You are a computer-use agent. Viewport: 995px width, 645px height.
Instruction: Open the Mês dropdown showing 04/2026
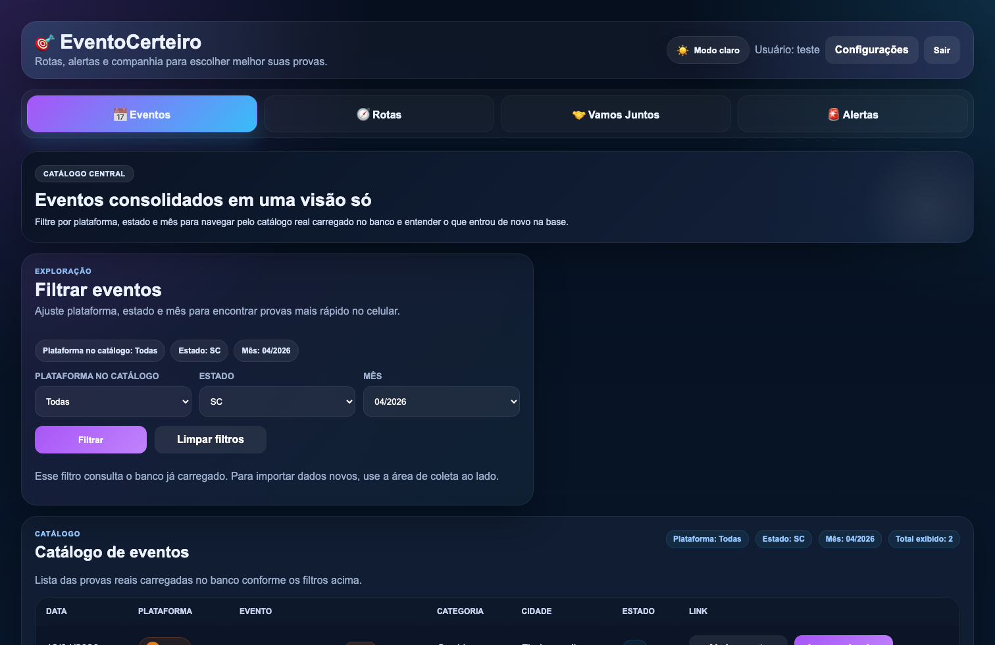pos(441,401)
